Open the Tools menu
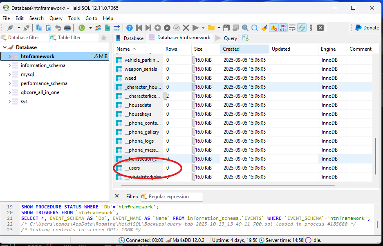 tap(74, 18)
